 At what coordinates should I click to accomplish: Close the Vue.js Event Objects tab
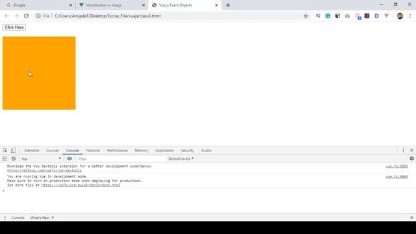tap(216, 5)
